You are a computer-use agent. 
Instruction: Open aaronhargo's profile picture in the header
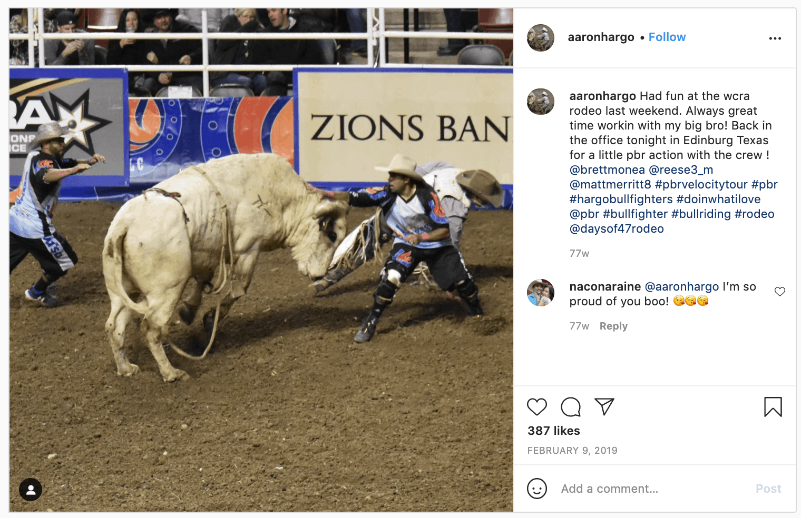click(541, 38)
